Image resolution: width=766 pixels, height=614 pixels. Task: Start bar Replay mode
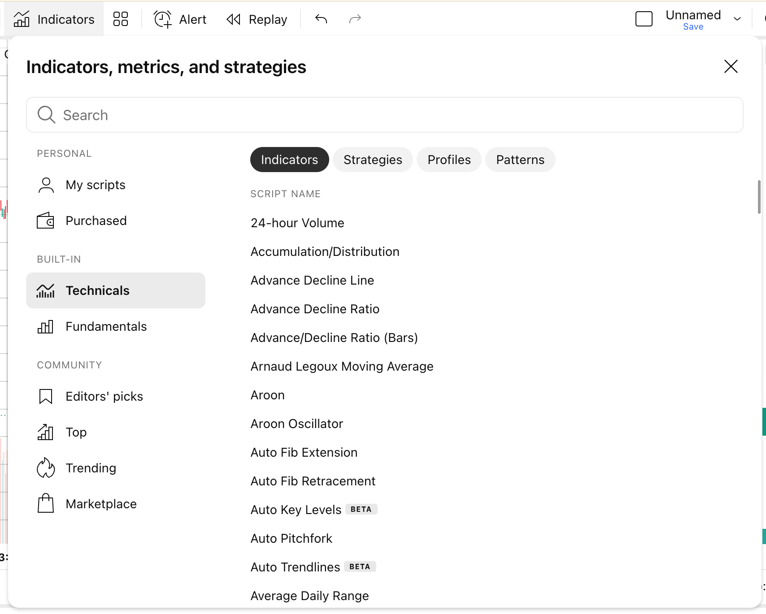click(257, 19)
